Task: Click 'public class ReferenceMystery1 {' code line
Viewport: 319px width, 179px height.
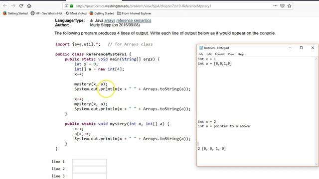Action: (93, 54)
